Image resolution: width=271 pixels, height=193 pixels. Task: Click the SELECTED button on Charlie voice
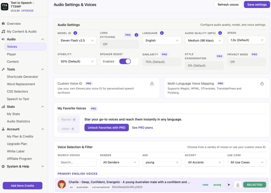tap(254, 185)
